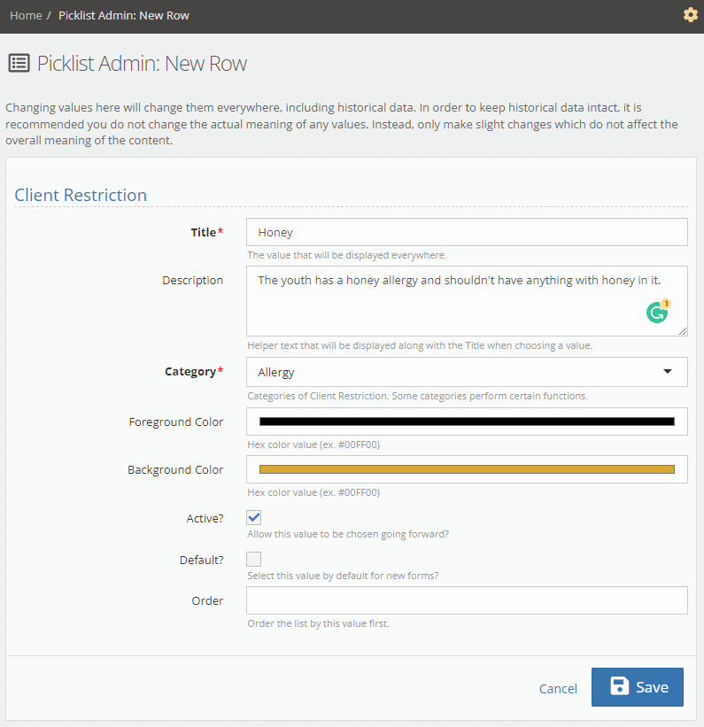The height and width of the screenshot is (727, 704).
Task: Open the gold Background Color swatch
Action: (x=467, y=469)
